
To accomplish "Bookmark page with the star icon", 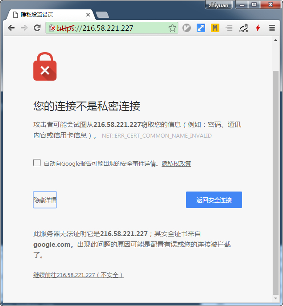I will coord(172,28).
